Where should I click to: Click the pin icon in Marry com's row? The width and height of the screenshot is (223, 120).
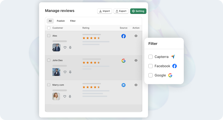click(70, 97)
